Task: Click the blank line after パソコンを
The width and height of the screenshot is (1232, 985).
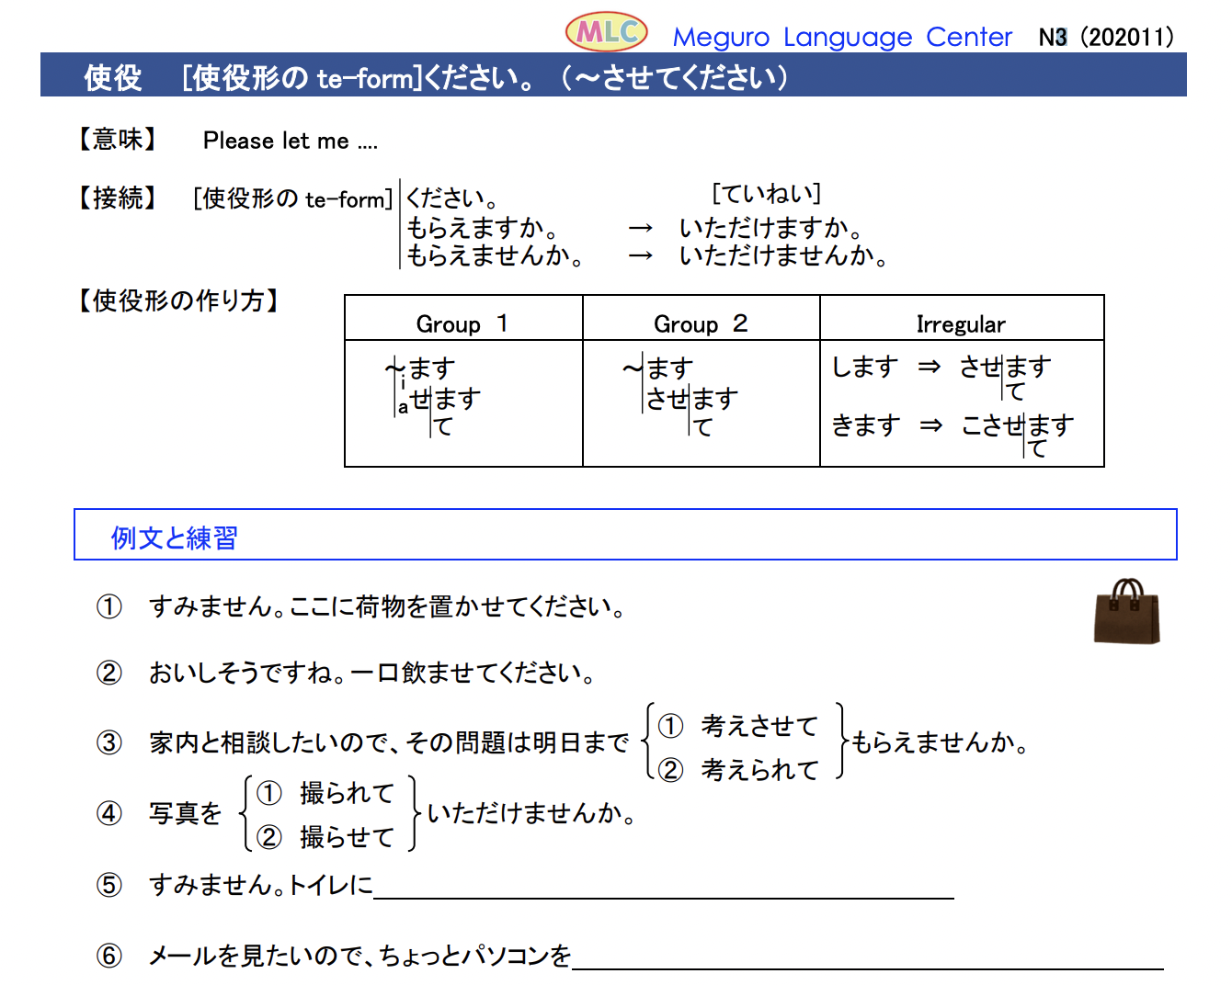Action: coord(868,958)
